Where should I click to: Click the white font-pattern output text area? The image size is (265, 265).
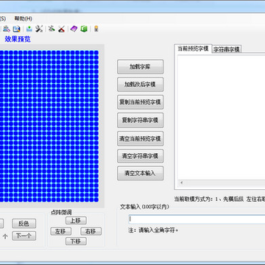point(222,118)
